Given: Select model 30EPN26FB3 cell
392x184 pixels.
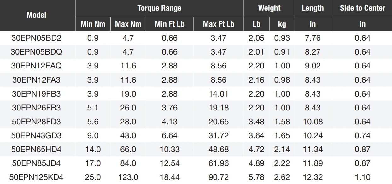Looking at the screenshot, I should point(37,108).
